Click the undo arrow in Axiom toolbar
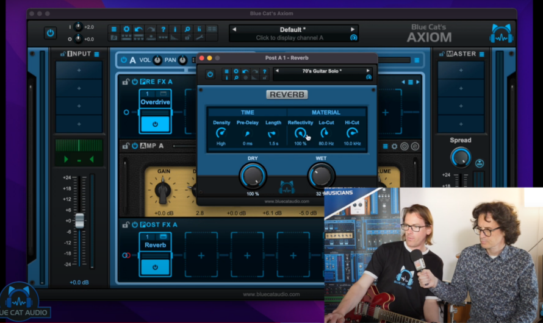 pyautogui.click(x=138, y=29)
